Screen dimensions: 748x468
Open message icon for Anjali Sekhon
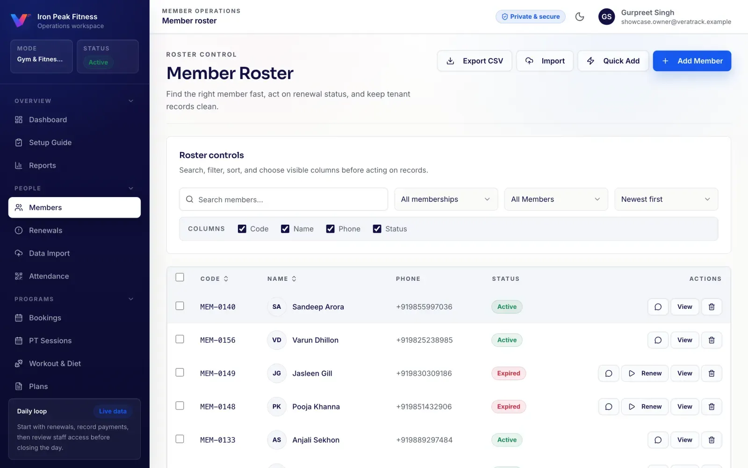(658, 440)
